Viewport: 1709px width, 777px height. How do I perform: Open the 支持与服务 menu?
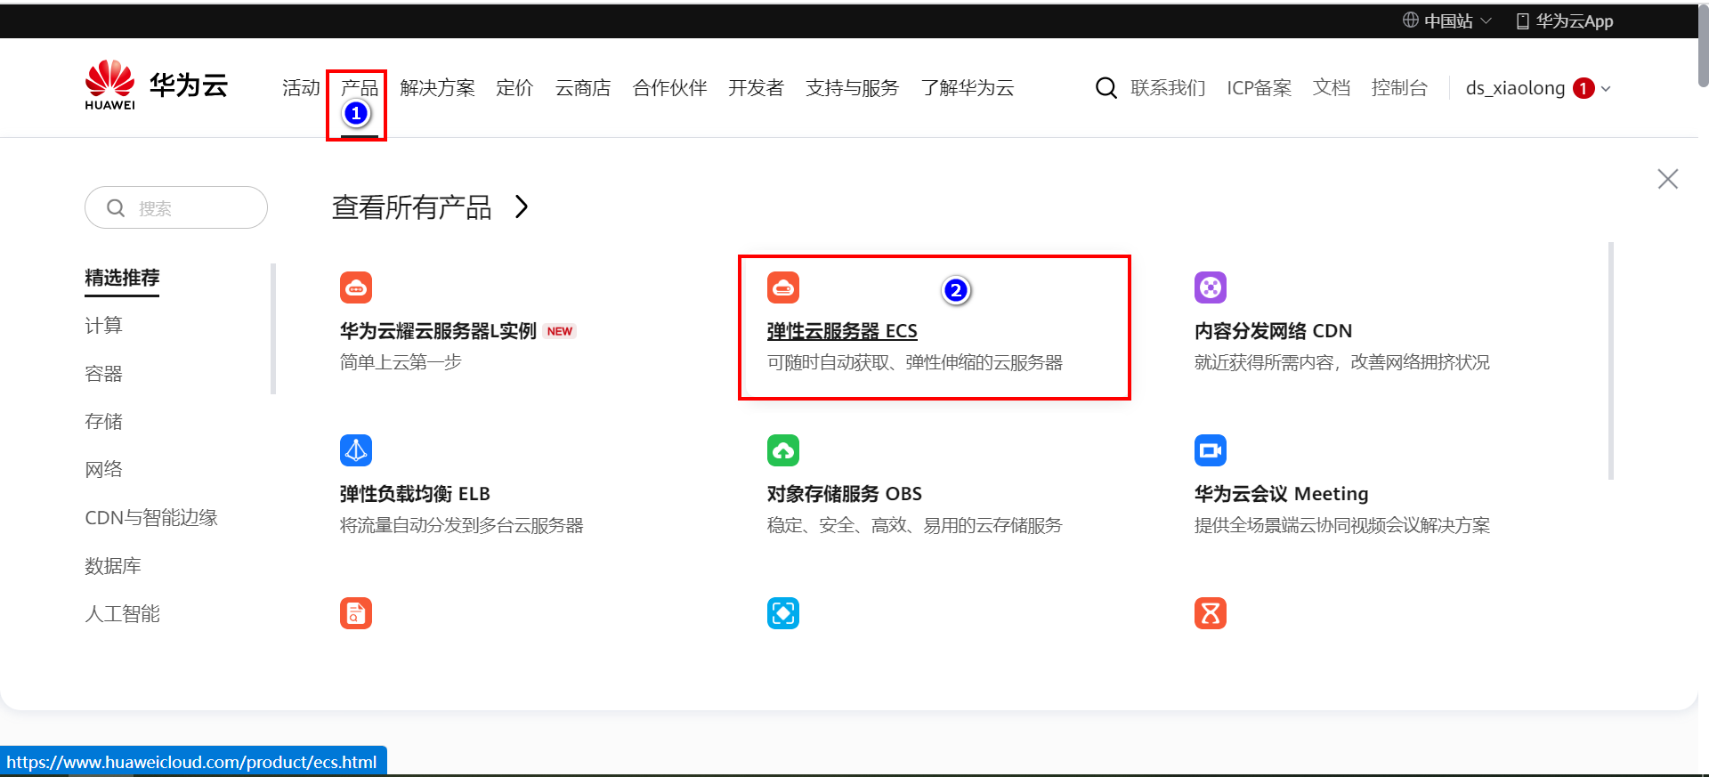pos(852,88)
